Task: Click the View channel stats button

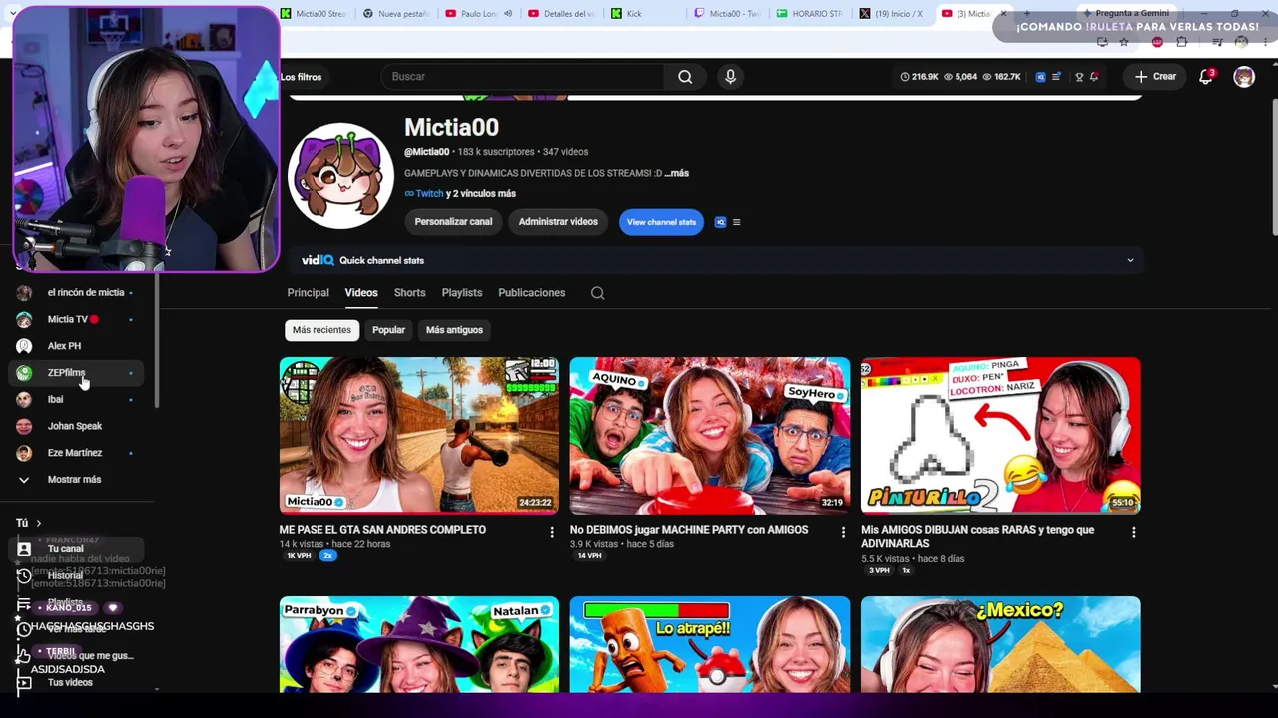Action: [661, 222]
